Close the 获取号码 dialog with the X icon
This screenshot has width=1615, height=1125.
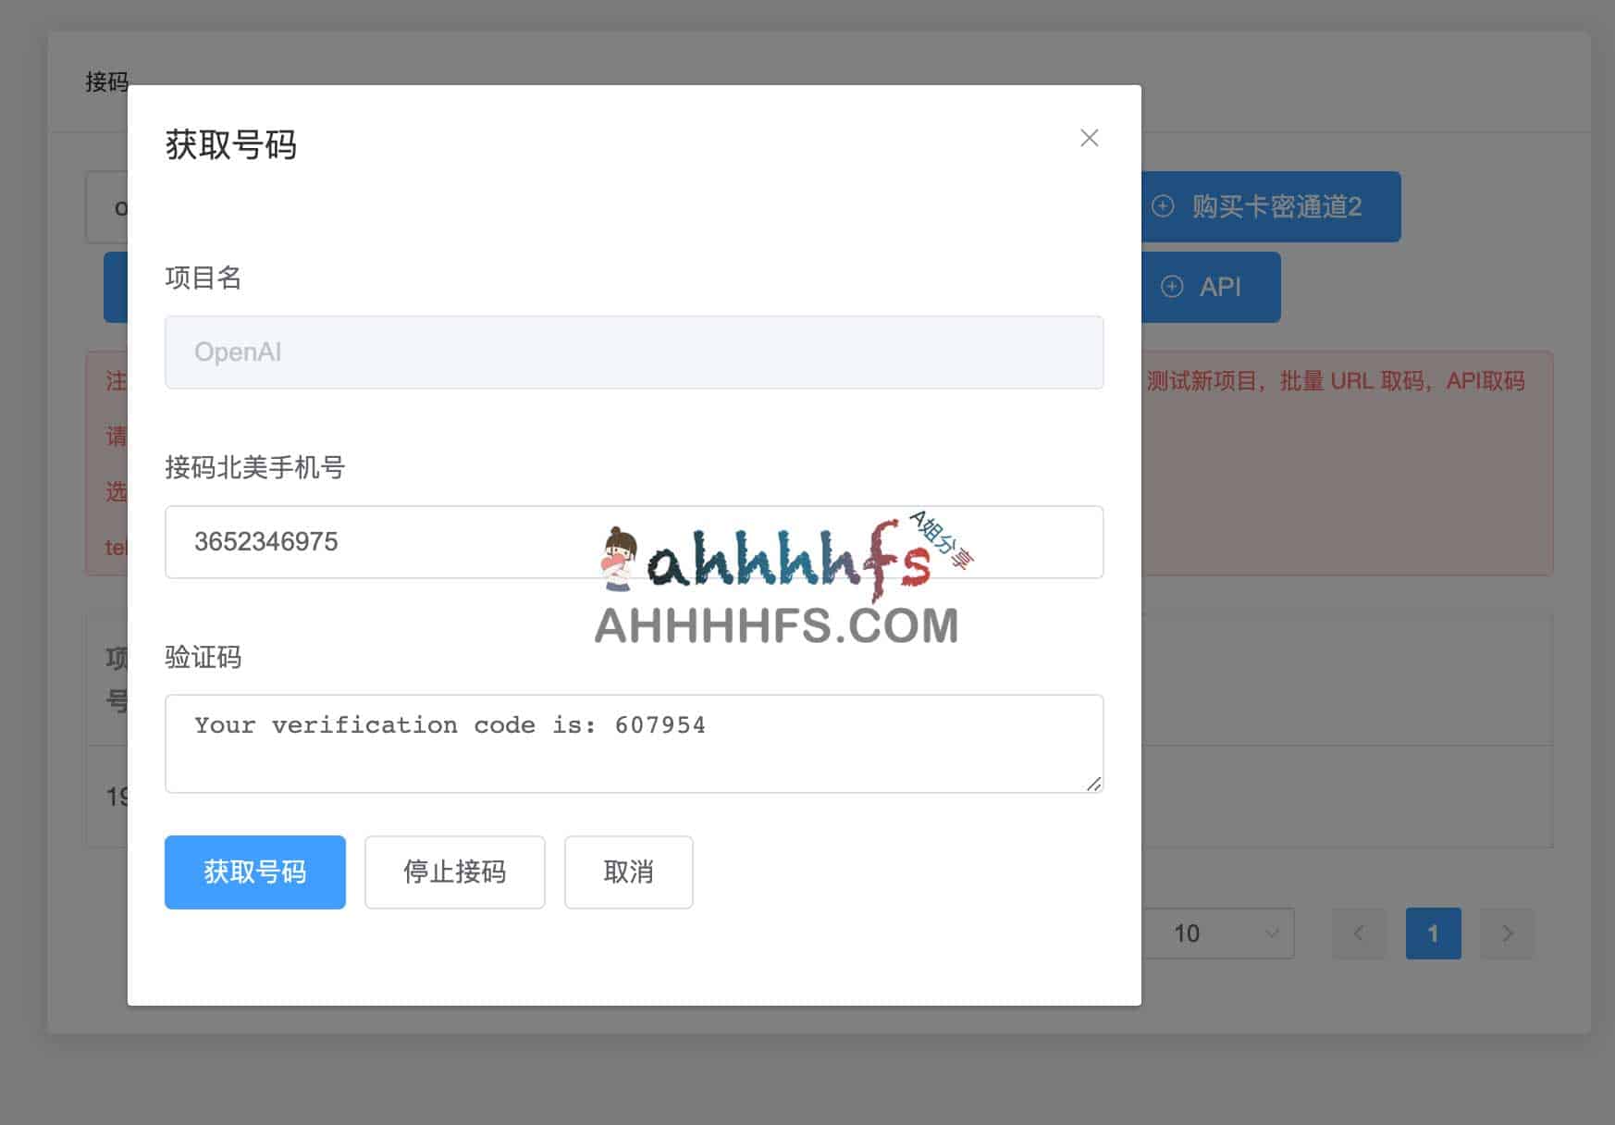(x=1089, y=138)
